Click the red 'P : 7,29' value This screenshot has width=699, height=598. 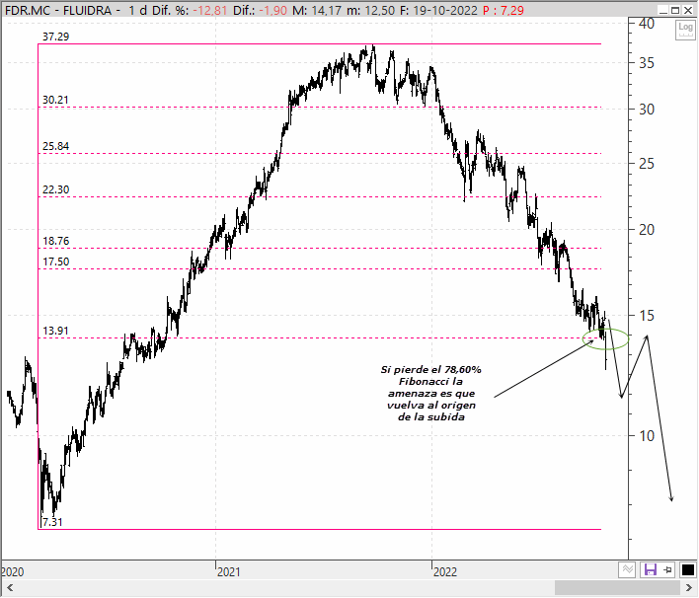504,10
